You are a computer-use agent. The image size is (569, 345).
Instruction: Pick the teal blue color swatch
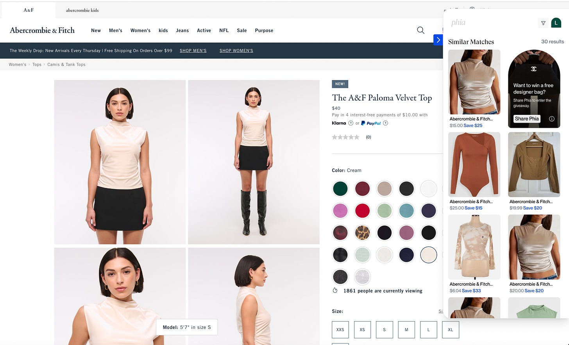pyautogui.click(x=406, y=211)
